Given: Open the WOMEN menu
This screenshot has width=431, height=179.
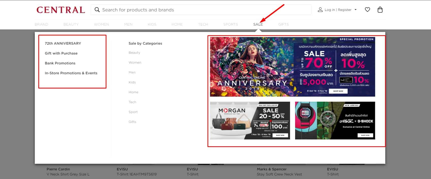Looking at the screenshot, I should (101, 24).
